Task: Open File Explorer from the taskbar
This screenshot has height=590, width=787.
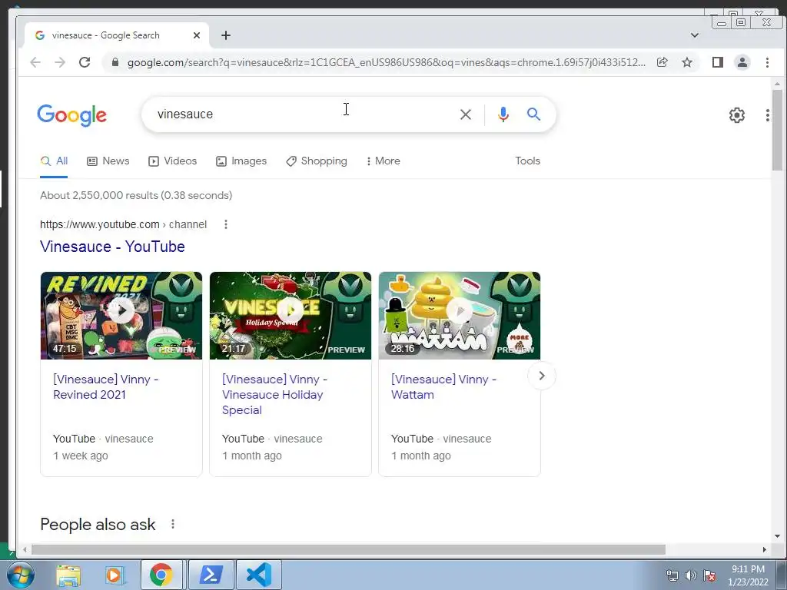Action: 68,575
